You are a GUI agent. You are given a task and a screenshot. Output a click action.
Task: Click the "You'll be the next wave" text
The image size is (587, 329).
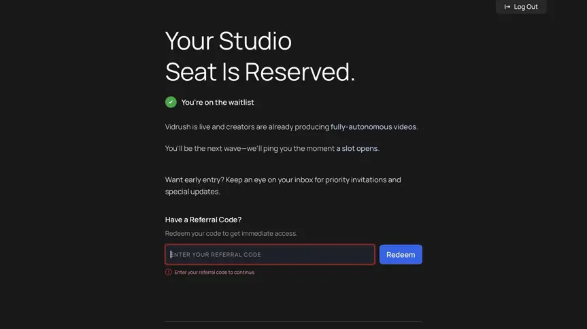[x=203, y=148]
